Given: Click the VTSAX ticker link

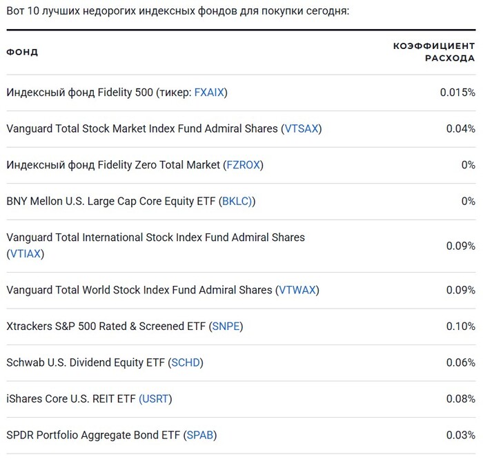Looking at the screenshot, I should (302, 129).
